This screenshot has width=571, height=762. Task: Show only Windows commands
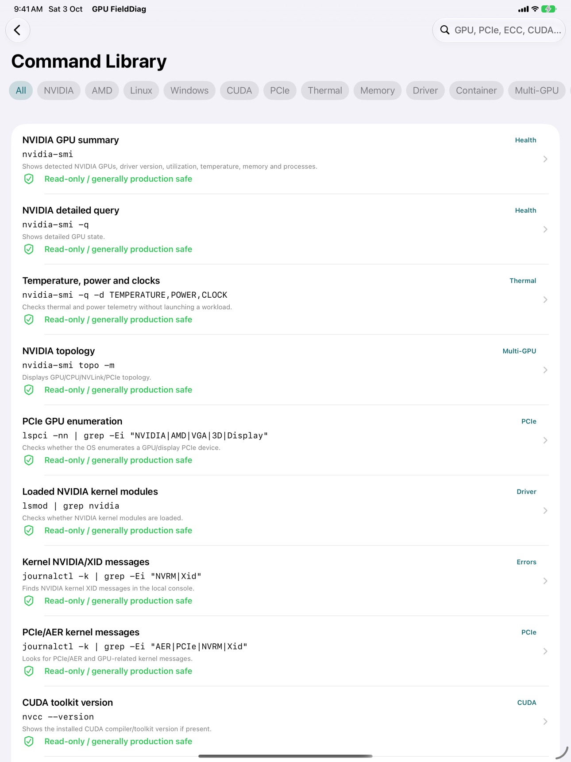click(x=189, y=90)
